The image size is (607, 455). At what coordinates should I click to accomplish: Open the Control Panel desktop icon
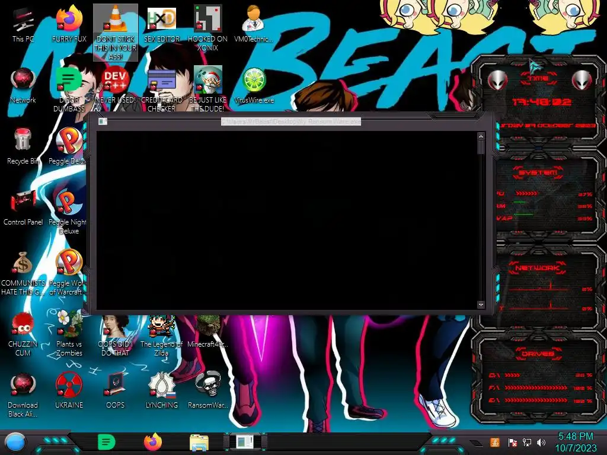click(23, 208)
